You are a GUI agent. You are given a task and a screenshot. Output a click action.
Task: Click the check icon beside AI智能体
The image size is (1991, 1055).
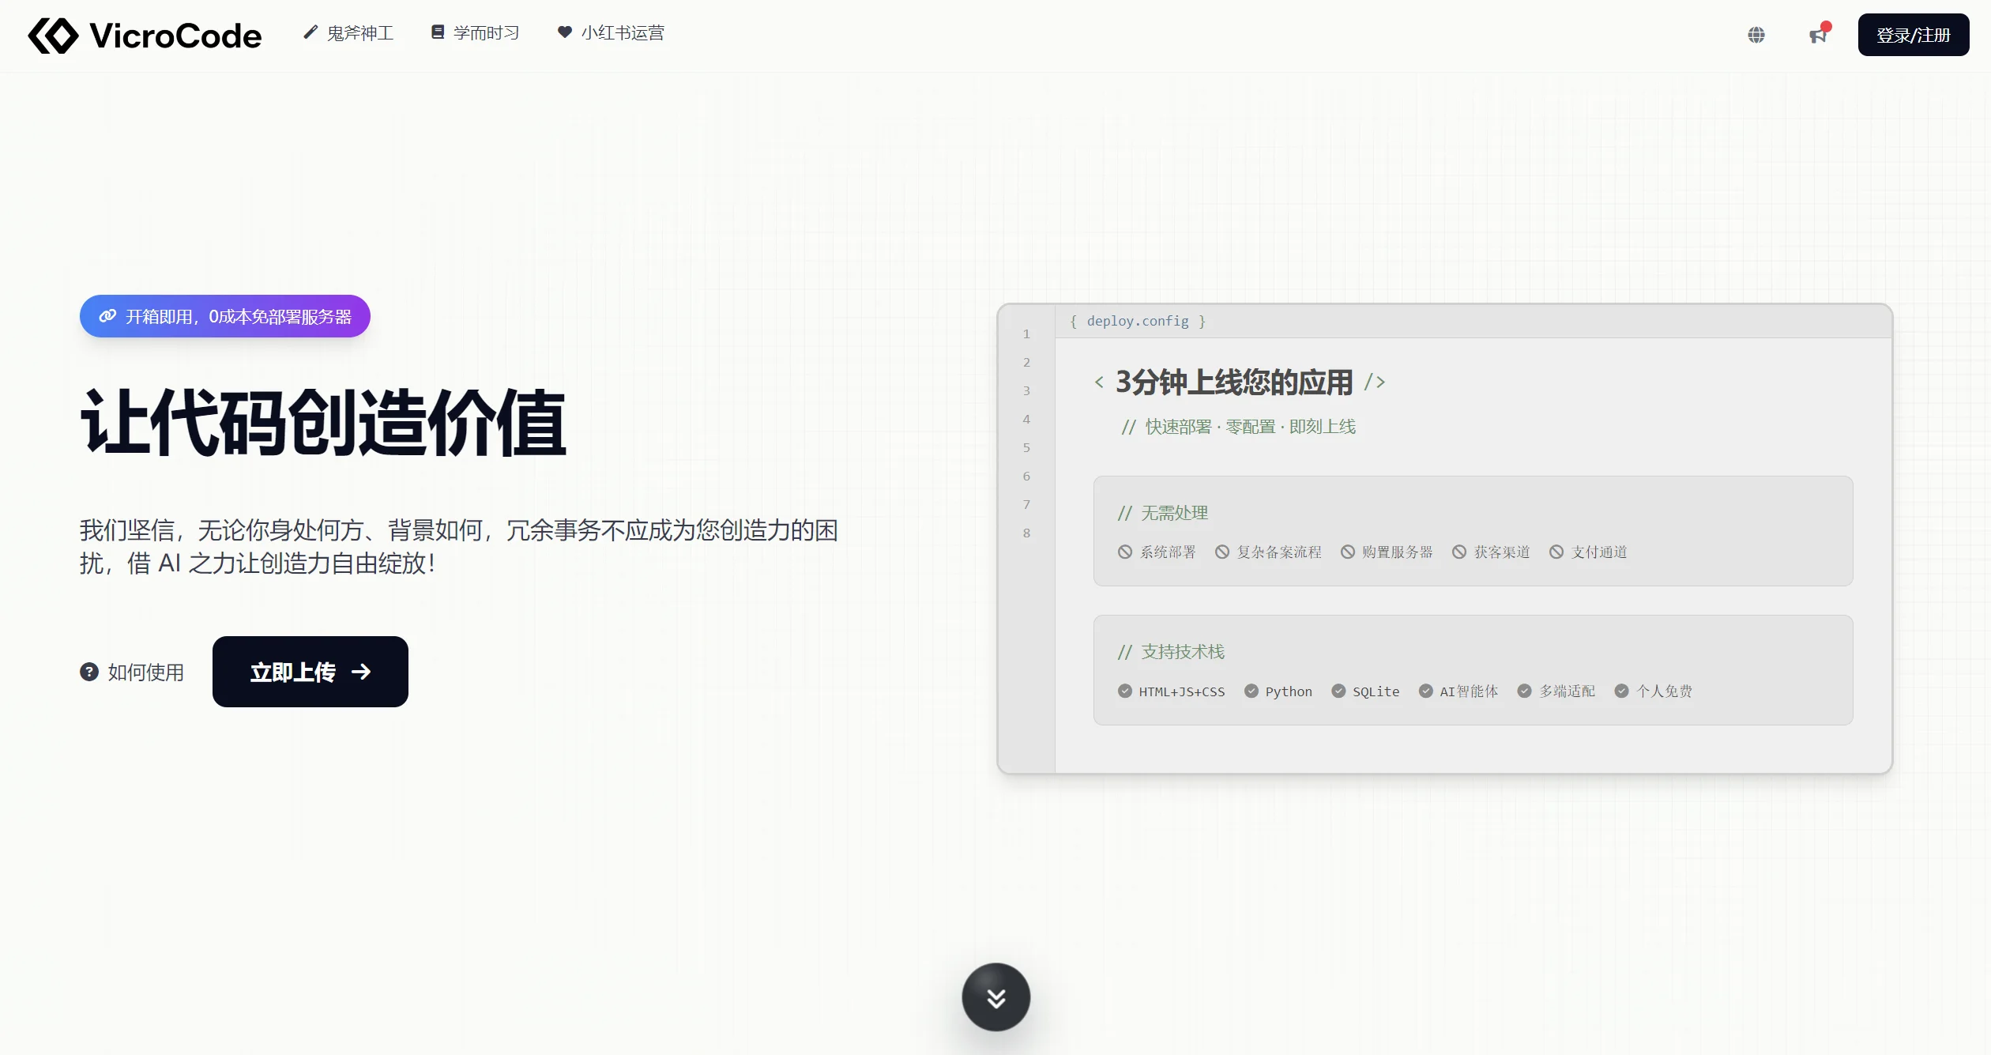coord(1426,691)
